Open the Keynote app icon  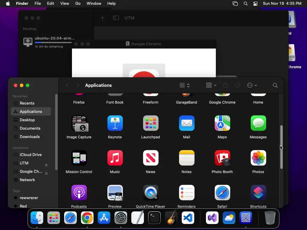point(115,123)
